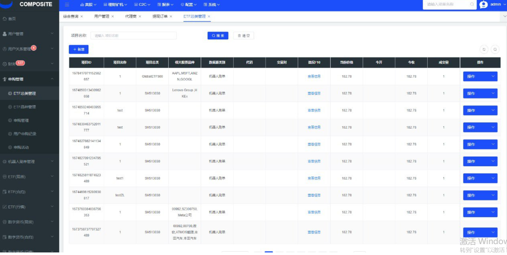Click the admin avatar icon
This screenshot has width=507, height=255.
coord(483,4)
